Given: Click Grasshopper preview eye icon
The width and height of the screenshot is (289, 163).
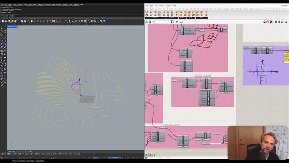Looking at the screenshot, I should [x=177, y=22].
